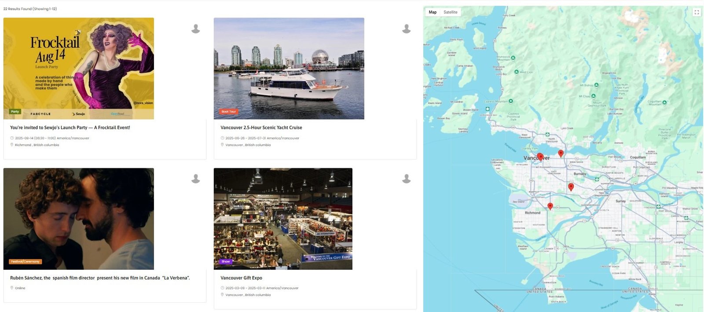The height and width of the screenshot is (312, 704).
Task: Click the clock icon beside the Frocktail date
Action: pyautogui.click(x=12, y=138)
